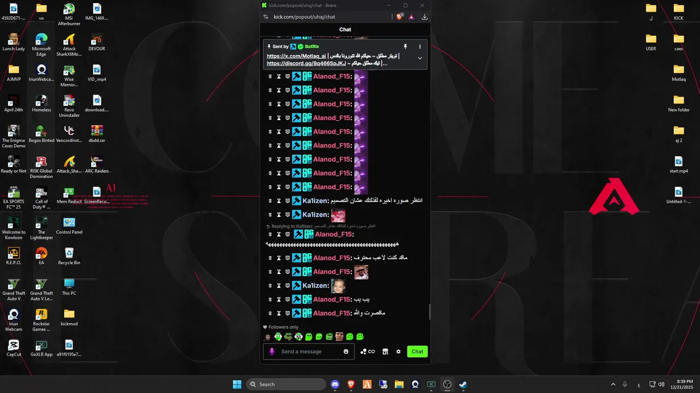Open Discord from the taskbar

coord(335,384)
